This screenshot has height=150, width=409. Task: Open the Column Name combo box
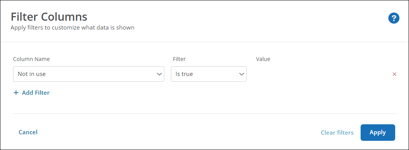[x=89, y=74]
